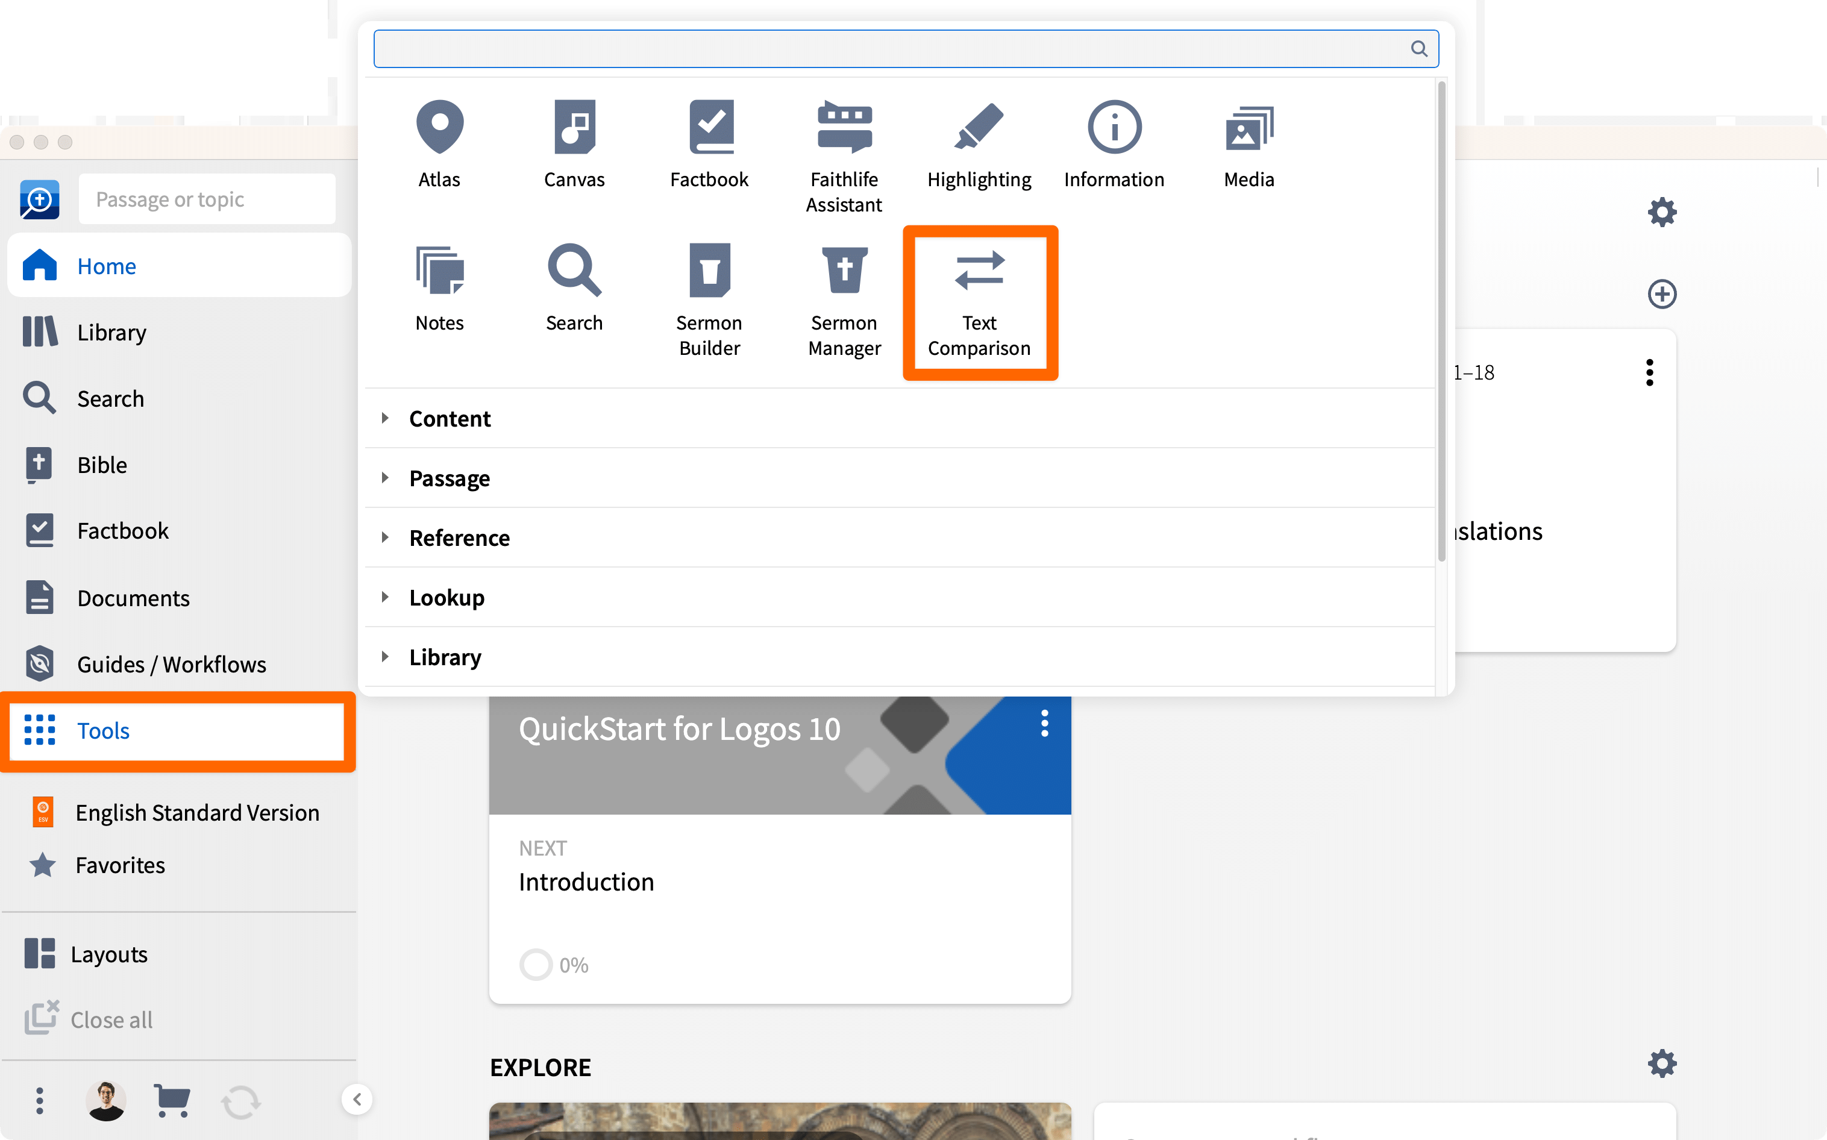Launch Faithlife Assistant
This screenshot has width=1827, height=1140.
pos(844,157)
